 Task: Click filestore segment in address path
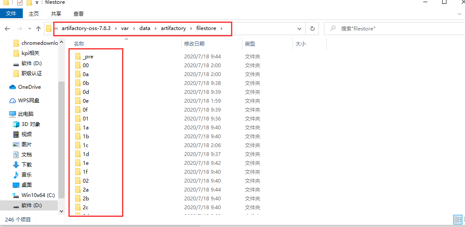pyautogui.click(x=207, y=28)
